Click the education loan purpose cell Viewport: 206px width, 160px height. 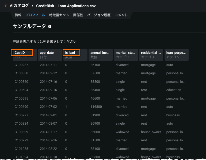pos(174,90)
